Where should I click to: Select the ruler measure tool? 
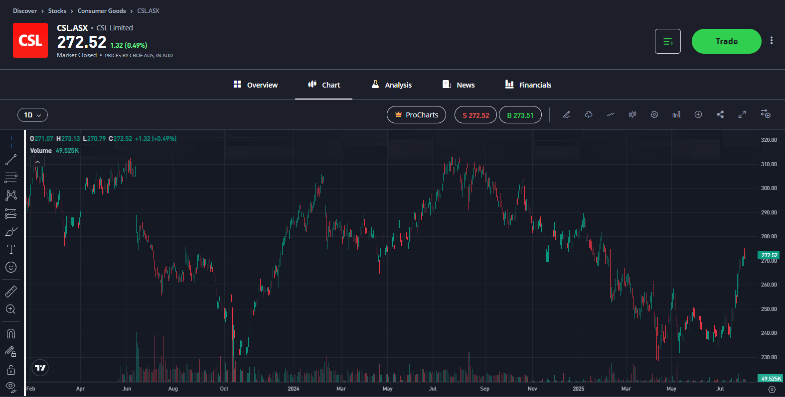(x=11, y=292)
